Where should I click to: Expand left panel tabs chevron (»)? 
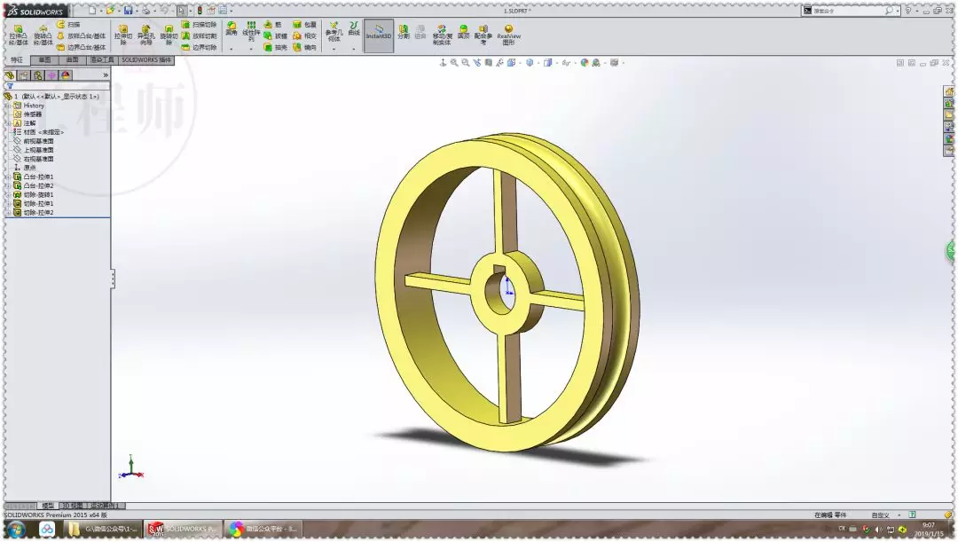[x=105, y=75]
